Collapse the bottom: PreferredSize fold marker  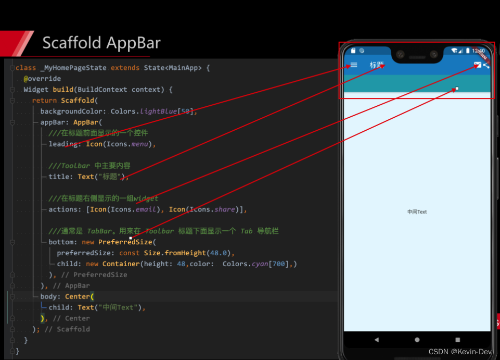click(12, 242)
